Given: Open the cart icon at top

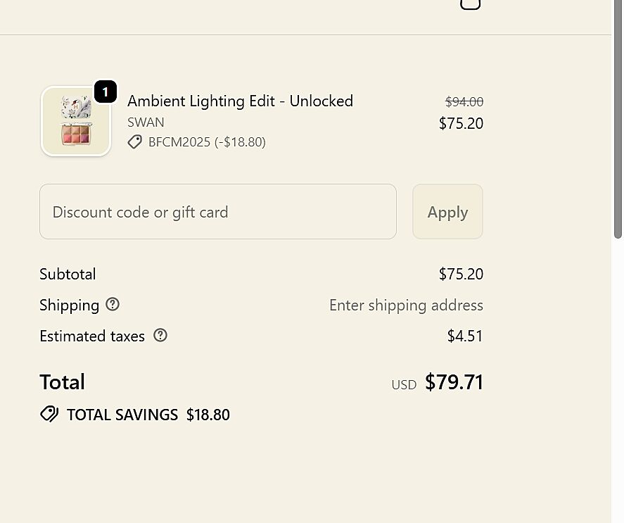Looking at the screenshot, I should (470, 4).
